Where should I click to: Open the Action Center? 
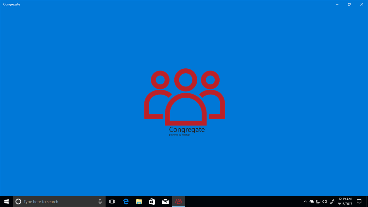pyautogui.click(x=359, y=201)
